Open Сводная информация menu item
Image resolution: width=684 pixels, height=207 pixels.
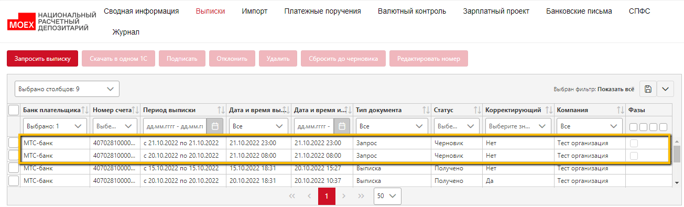[x=142, y=11]
